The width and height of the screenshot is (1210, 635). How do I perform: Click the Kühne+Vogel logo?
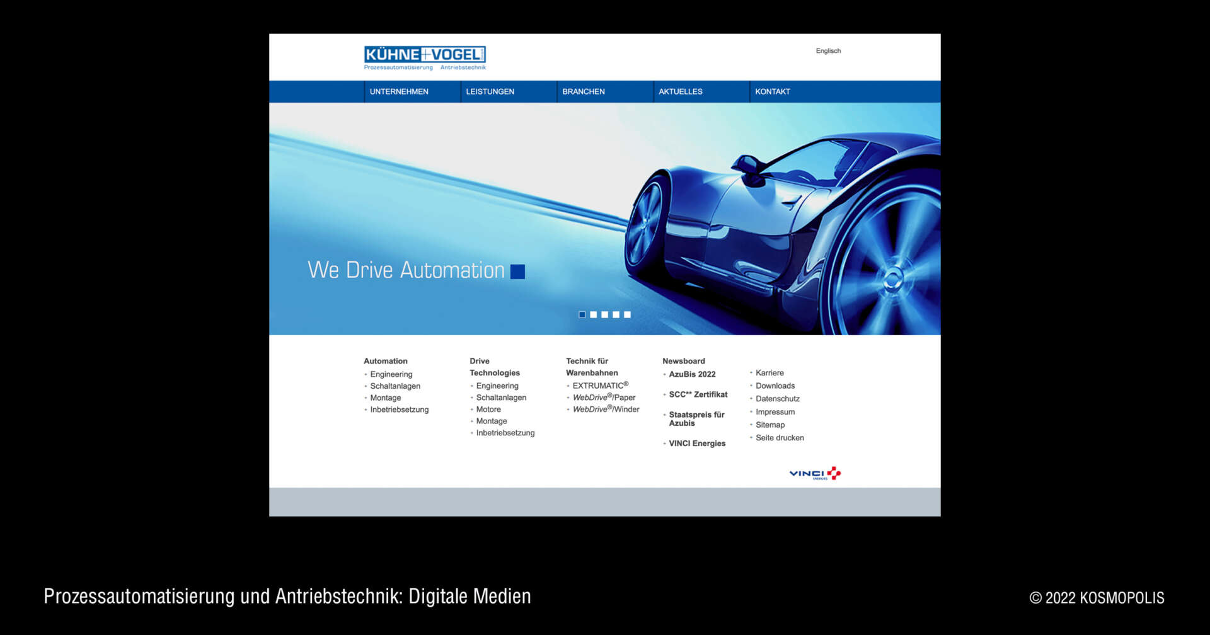[425, 57]
